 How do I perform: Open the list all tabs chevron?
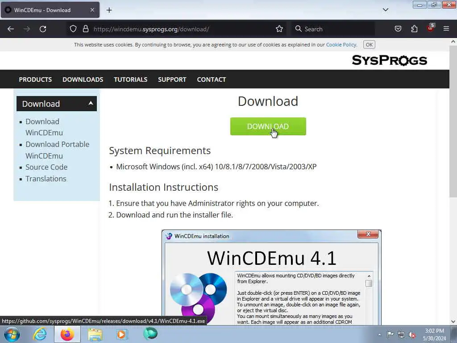pyautogui.click(x=386, y=10)
